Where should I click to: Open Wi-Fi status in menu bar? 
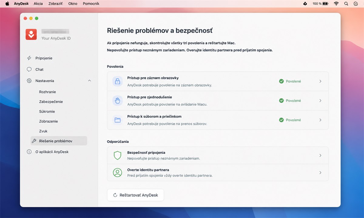tap(336, 4)
